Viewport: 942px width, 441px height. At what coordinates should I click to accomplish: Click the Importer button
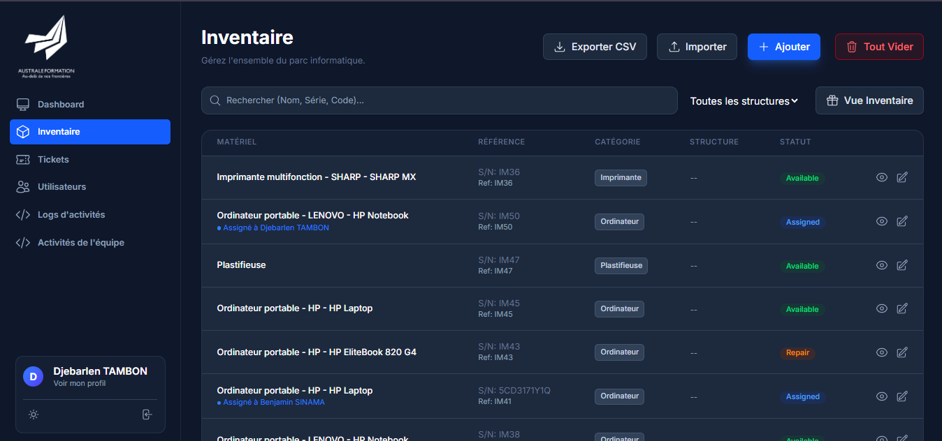pyautogui.click(x=697, y=47)
